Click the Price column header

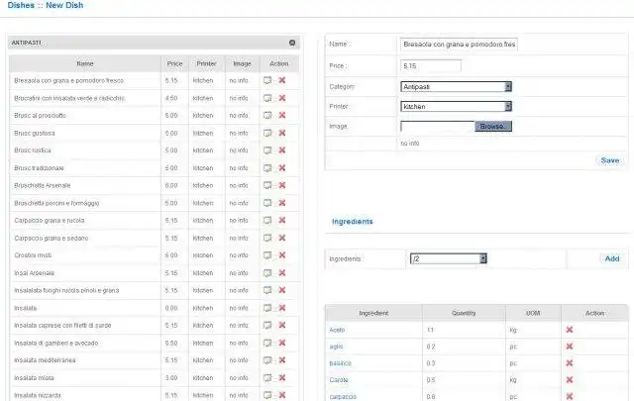point(174,63)
